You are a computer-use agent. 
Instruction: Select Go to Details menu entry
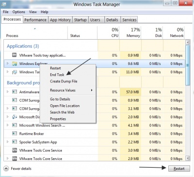coord(60,99)
